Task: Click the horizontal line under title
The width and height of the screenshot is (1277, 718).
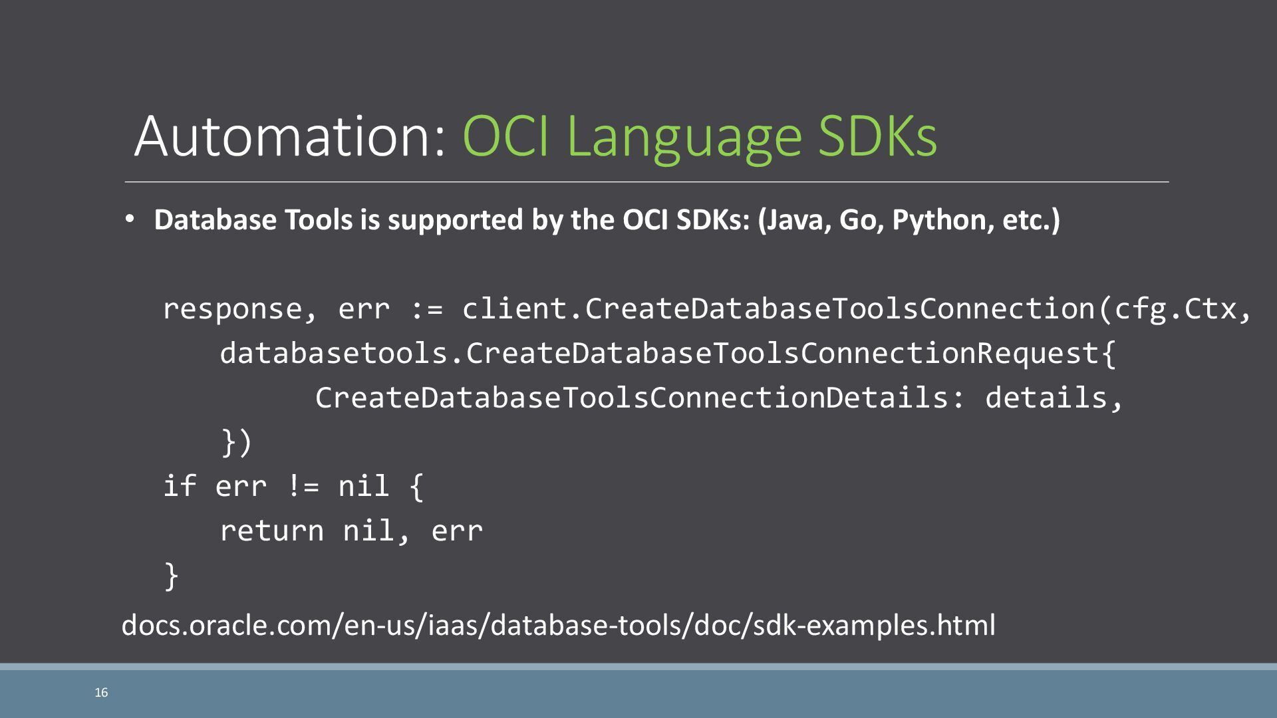Action: coord(646,181)
